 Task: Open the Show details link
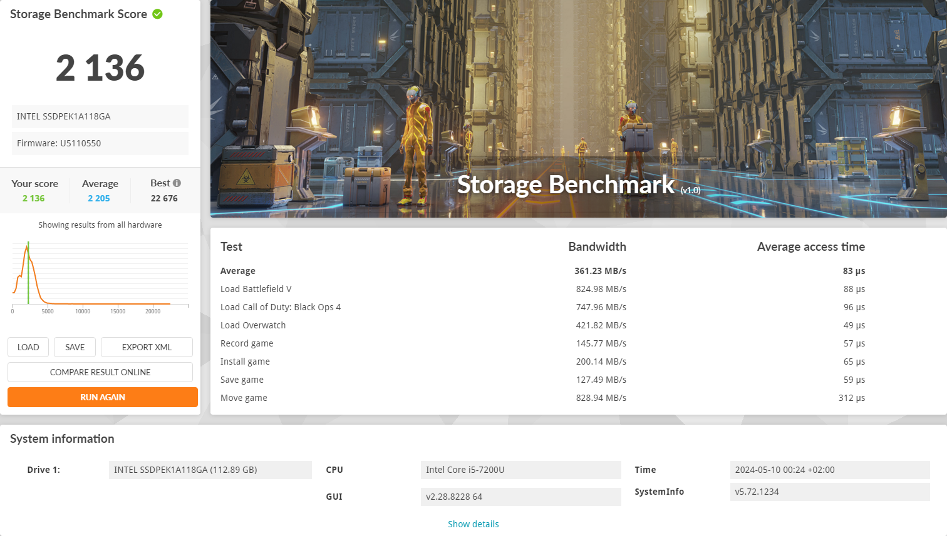[x=473, y=523]
